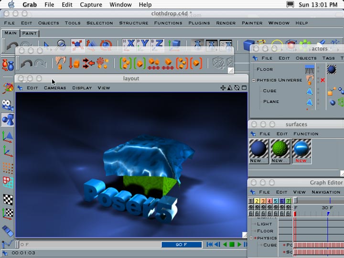Switch to the Paint tab
Image resolution: width=344 pixels, height=258 pixels.
[x=30, y=33]
